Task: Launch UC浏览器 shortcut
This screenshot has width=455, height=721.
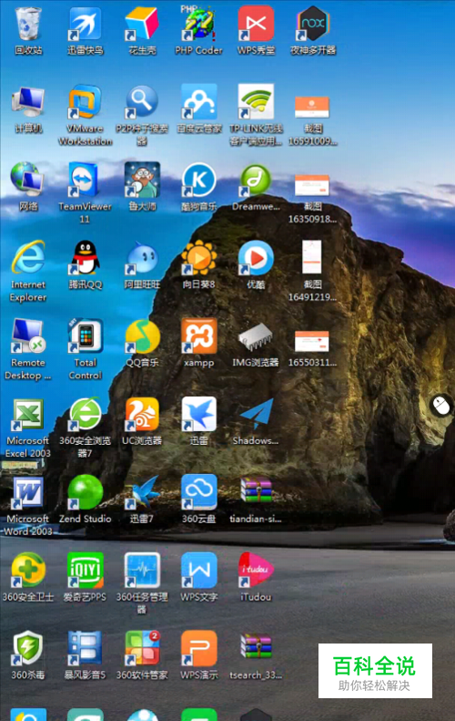Action: click(142, 414)
